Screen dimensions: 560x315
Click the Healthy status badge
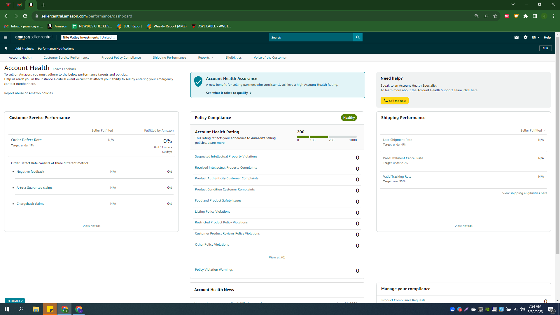pyautogui.click(x=349, y=118)
